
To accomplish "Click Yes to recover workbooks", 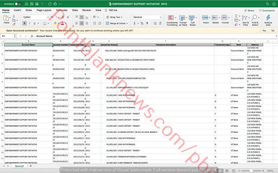I will point(264,31).
